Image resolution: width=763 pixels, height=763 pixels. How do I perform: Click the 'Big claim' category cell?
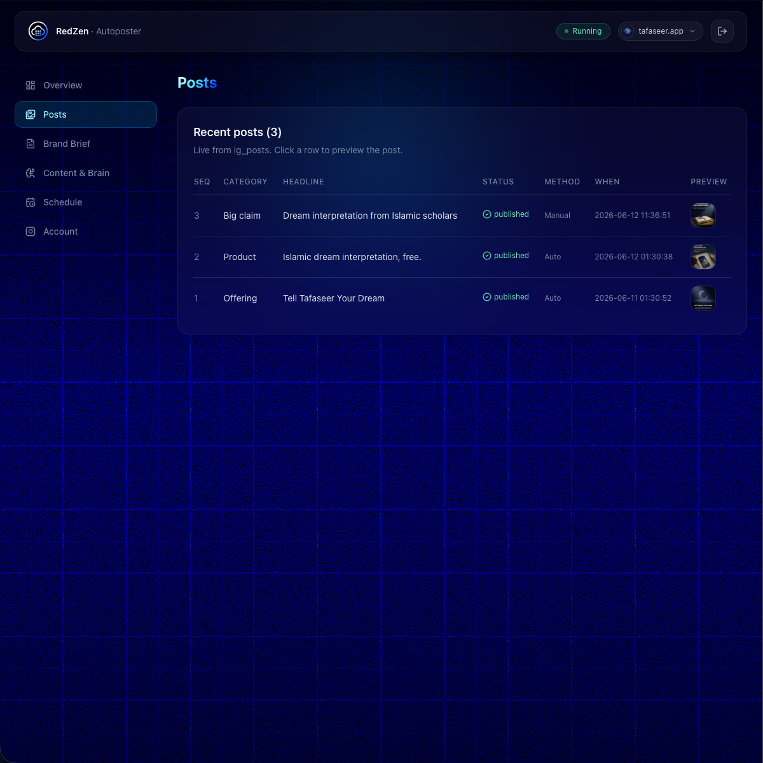[x=242, y=216]
